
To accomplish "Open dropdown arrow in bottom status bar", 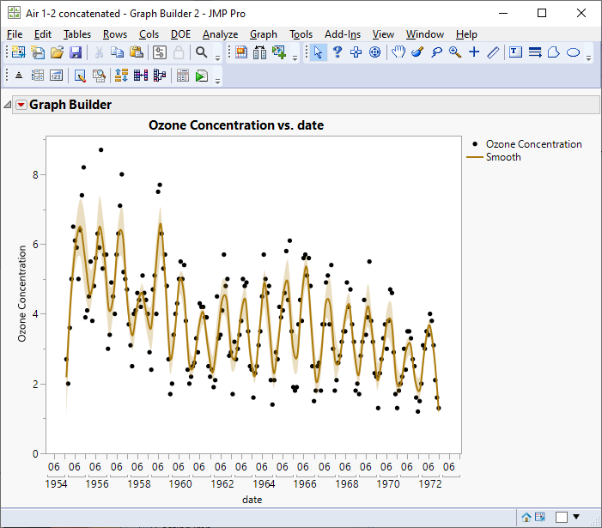I will pyautogui.click(x=576, y=517).
